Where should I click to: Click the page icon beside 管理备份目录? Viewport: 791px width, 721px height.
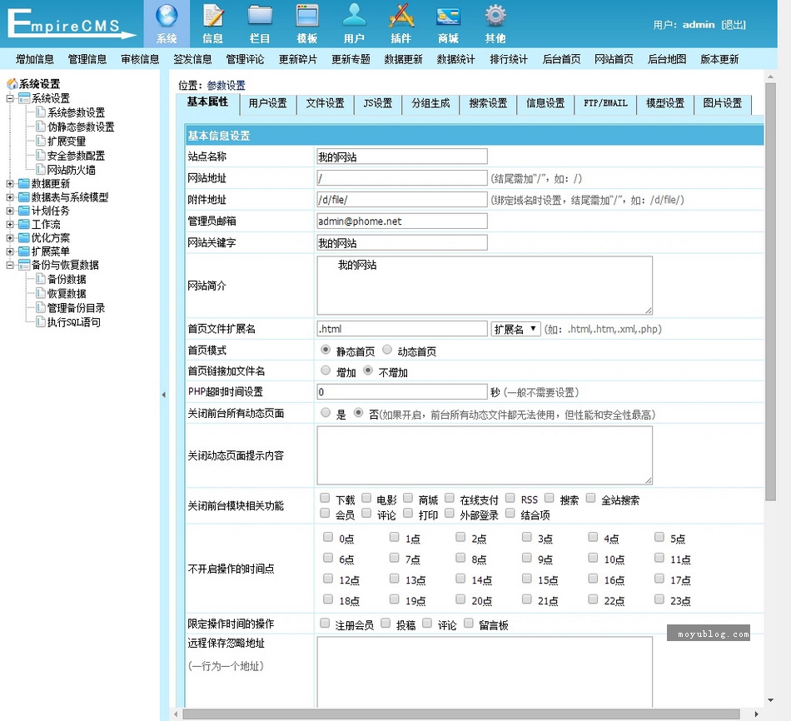click(41, 307)
